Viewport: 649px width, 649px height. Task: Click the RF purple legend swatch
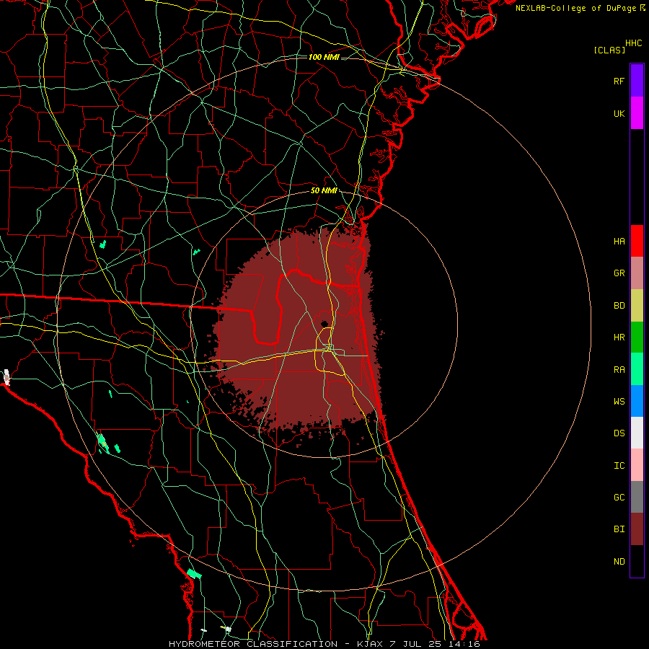[637, 81]
